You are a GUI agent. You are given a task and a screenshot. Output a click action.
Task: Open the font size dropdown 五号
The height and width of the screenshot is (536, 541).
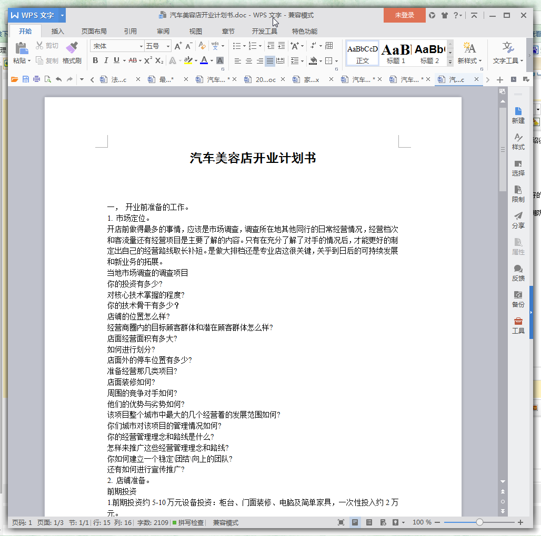click(168, 46)
